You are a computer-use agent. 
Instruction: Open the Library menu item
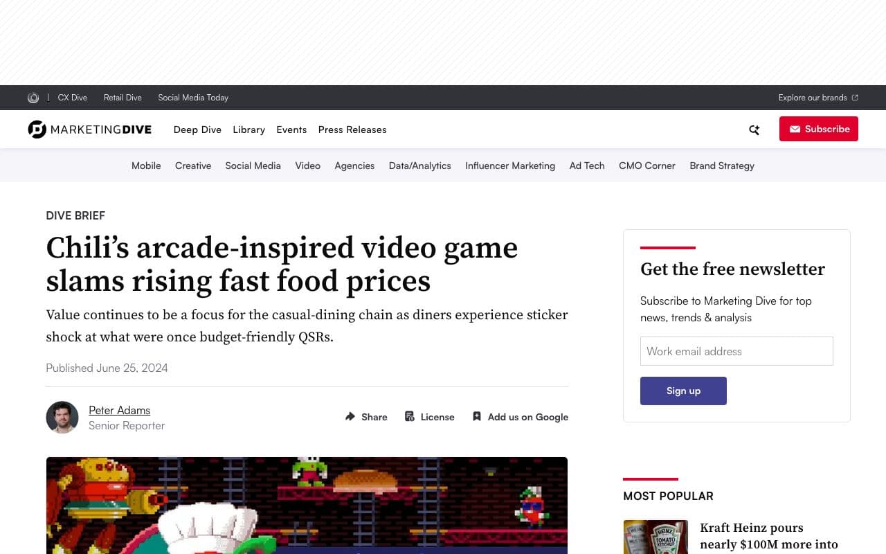249,129
